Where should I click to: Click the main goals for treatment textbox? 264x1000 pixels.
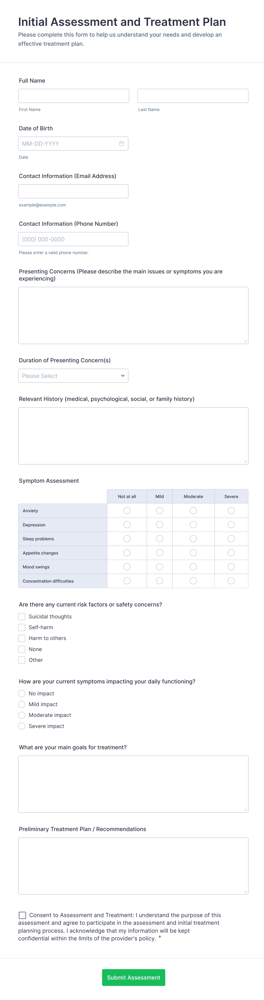click(133, 784)
